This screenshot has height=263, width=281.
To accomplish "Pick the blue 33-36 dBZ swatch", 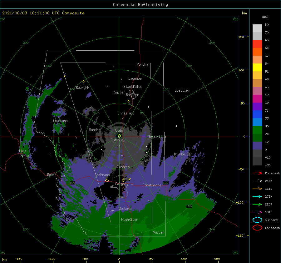I will 257,114.
